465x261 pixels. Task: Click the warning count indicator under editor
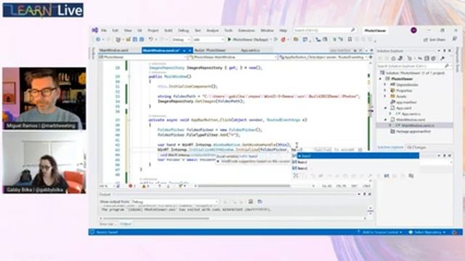(145, 186)
